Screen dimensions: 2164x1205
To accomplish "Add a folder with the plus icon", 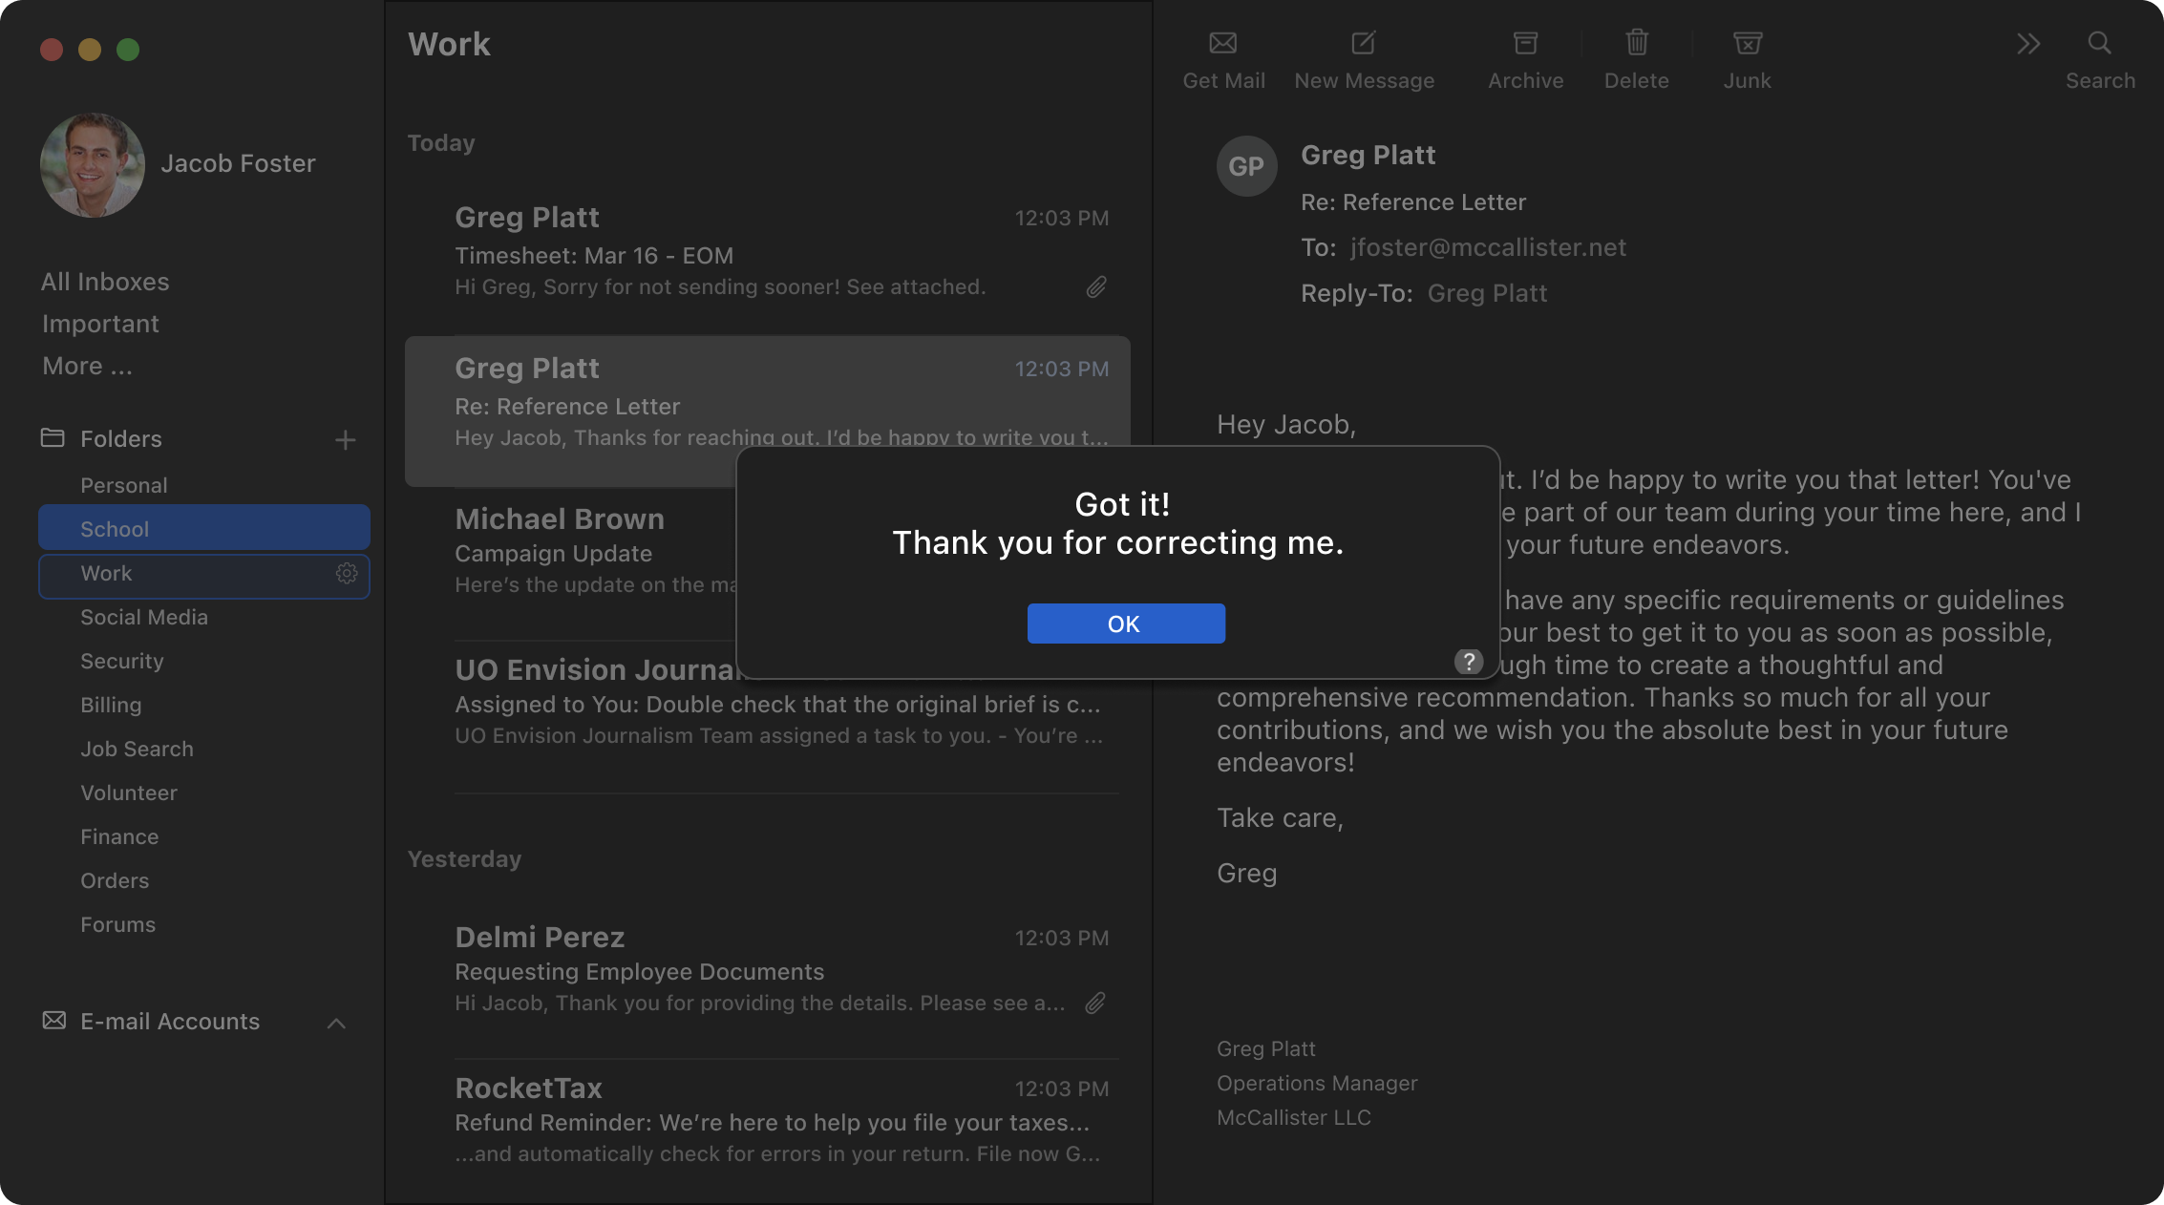I will [x=346, y=439].
